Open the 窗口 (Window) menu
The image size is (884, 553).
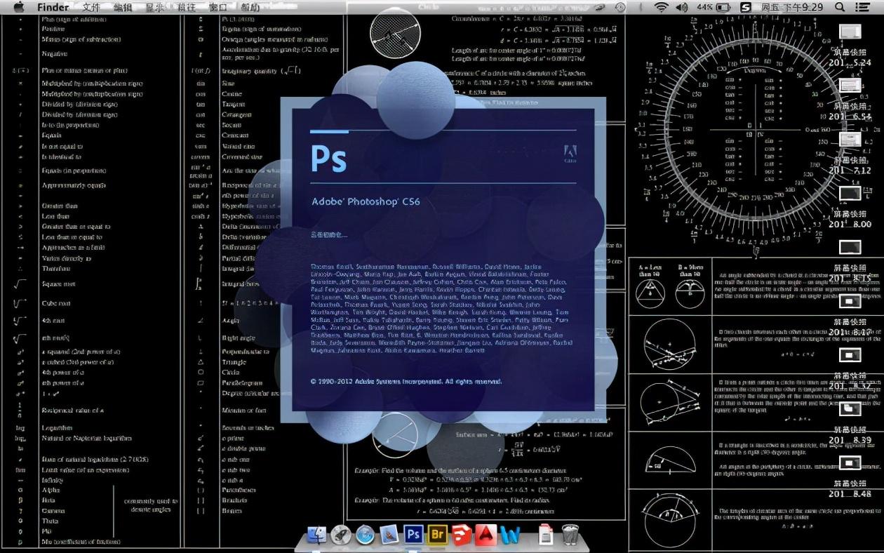click(x=217, y=7)
